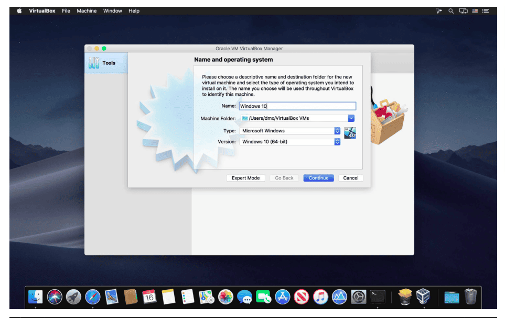Open Photos app in dock

(225, 297)
